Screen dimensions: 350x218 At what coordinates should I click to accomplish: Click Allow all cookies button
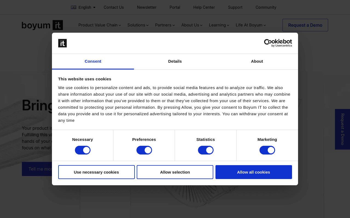[253, 172]
